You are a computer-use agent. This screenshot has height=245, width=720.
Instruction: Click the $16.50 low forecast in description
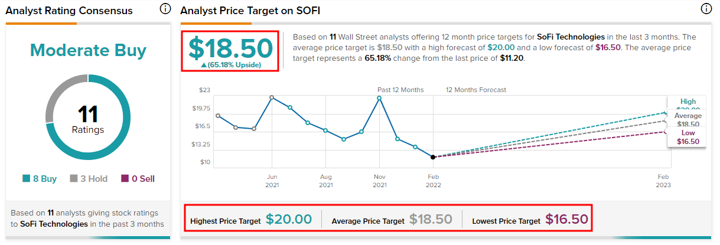coord(607,47)
